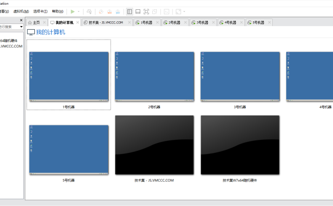Close the 5号机器 tab

click(x=269, y=22)
